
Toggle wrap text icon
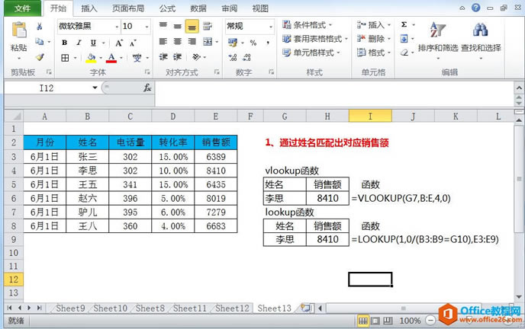[208, 26]
